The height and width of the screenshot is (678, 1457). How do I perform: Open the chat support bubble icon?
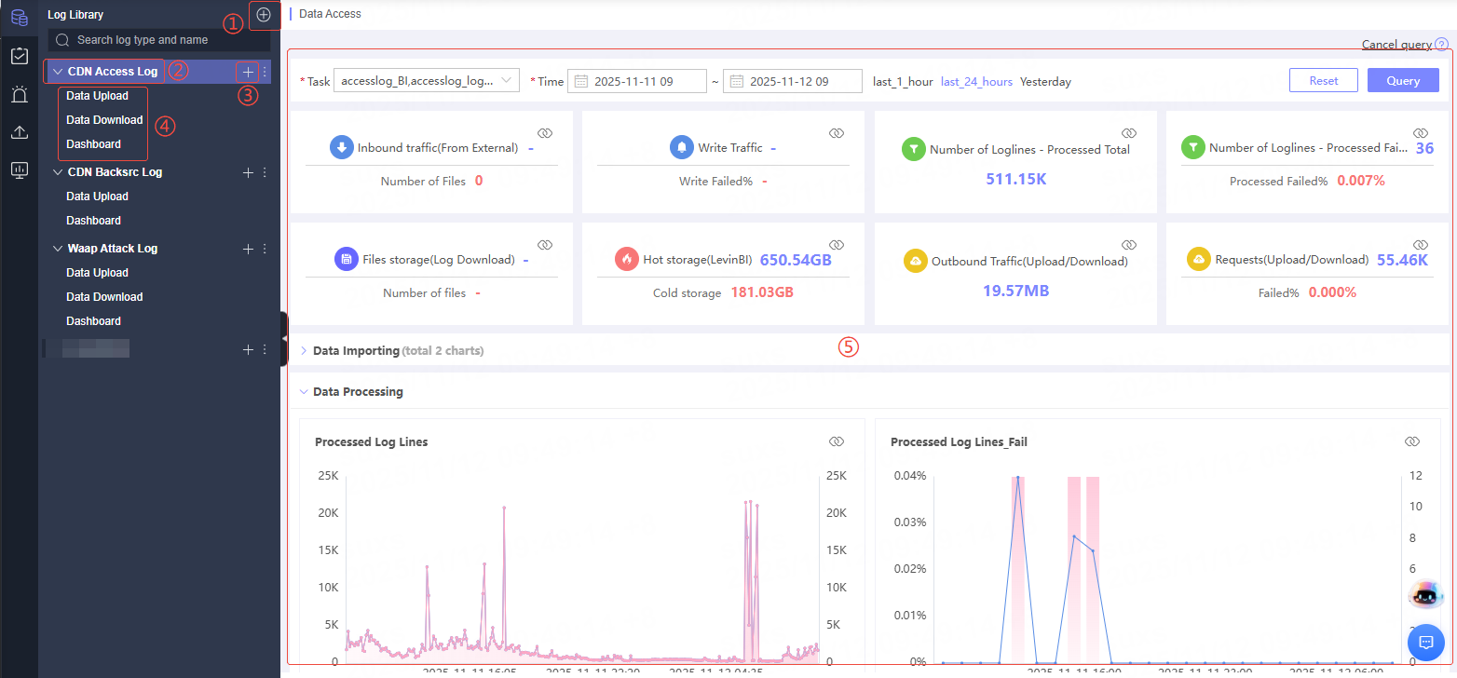coord(1425,642)
